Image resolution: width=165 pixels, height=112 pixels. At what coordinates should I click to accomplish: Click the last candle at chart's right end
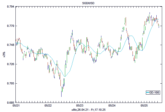point(159,26)
